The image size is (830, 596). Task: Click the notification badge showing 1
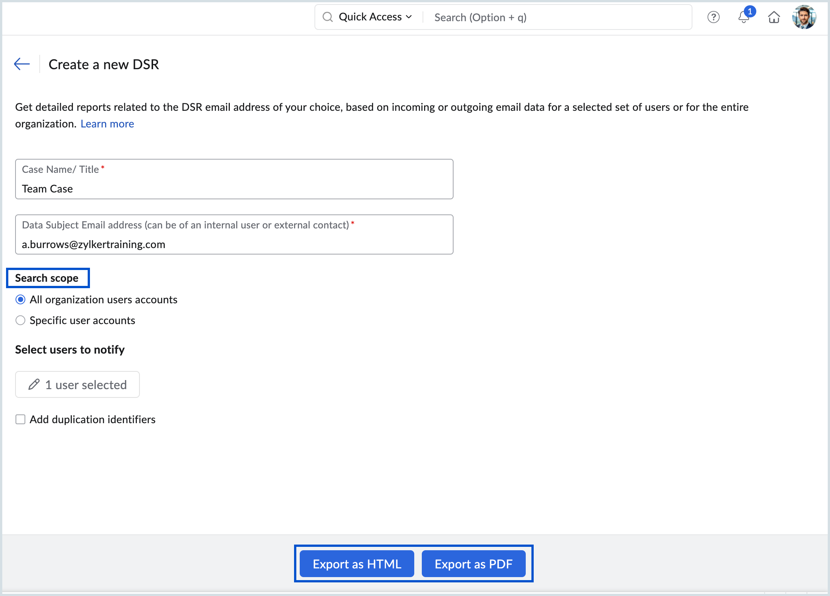click(x=750, y=11)
